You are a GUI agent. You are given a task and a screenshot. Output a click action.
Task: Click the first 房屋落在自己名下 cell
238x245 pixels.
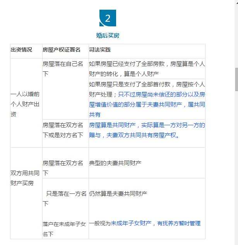click(63, 69)
